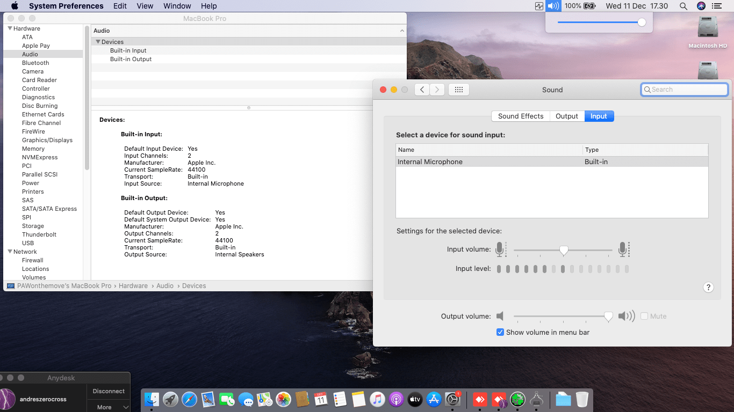734x412 pixels.
Task: Open the Trash in the Dock
Action: [582, 399]
